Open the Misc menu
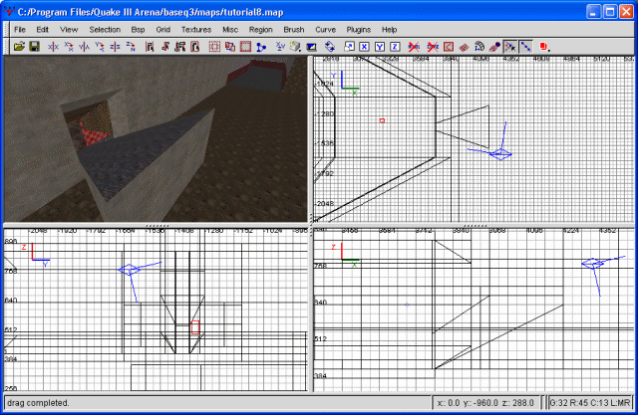The height and width of the screenshot is (415, 638). [230, 30]
